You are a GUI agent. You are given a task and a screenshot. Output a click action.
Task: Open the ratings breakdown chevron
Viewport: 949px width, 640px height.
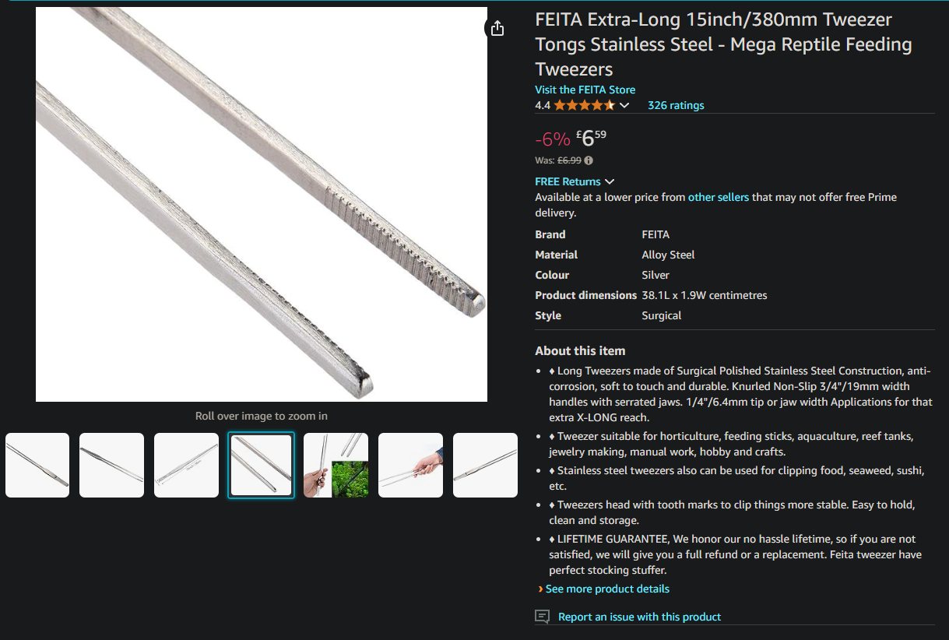pos(624,105)
